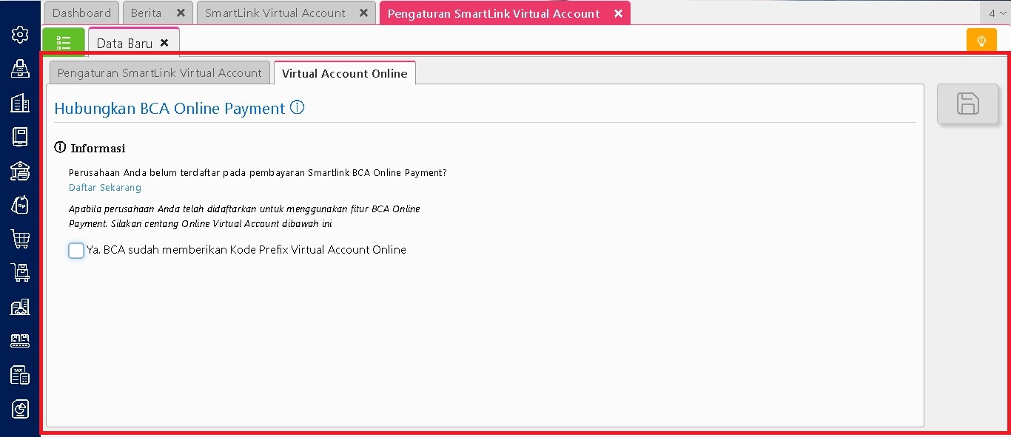This screenshot has width=1011, height=437.
Task: Select the Virtual Account Online tab
Action: [344, 73]
